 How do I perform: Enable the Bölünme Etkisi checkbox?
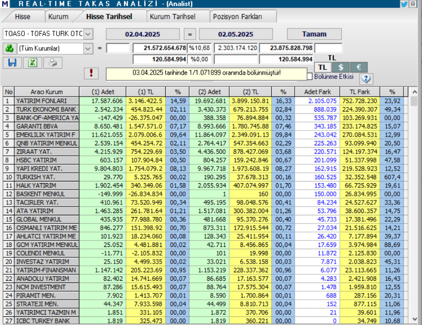[310, 76]
